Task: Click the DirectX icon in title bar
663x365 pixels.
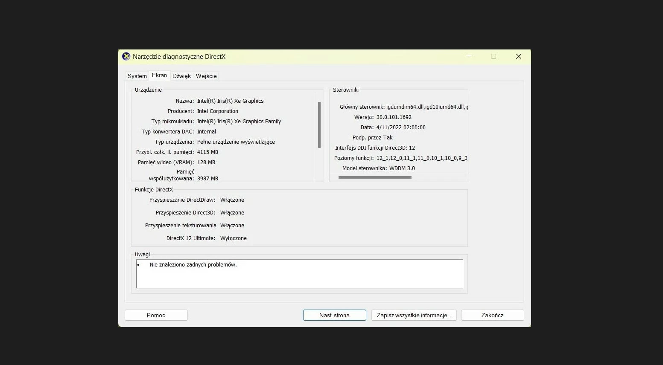Action: point(126,56)
